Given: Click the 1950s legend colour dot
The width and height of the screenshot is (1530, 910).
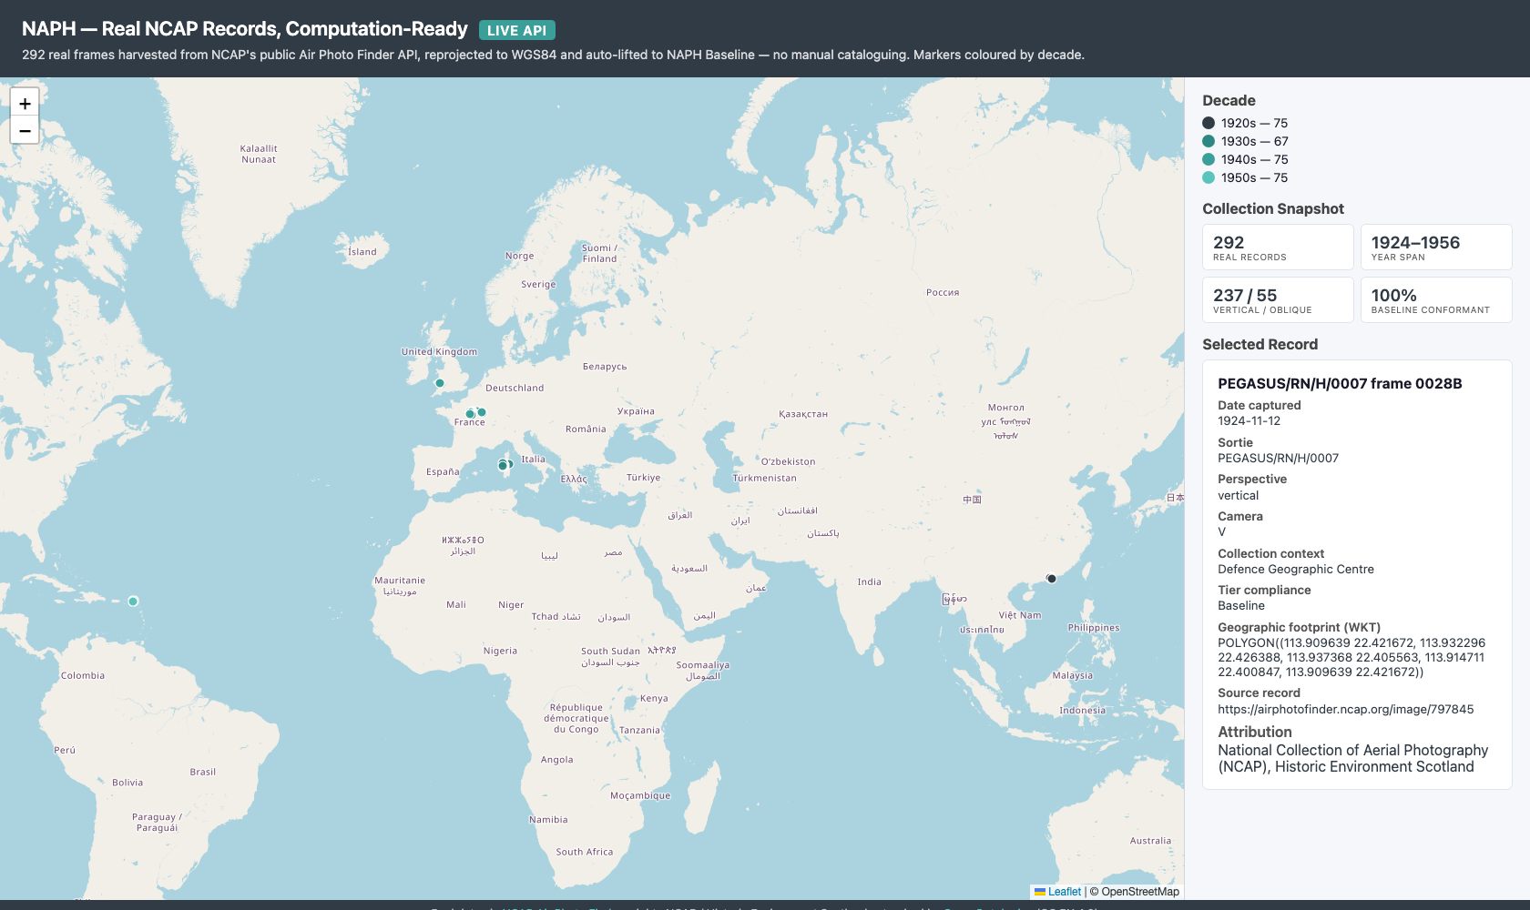Looking at the screenshot, I should coord(1209,177).
